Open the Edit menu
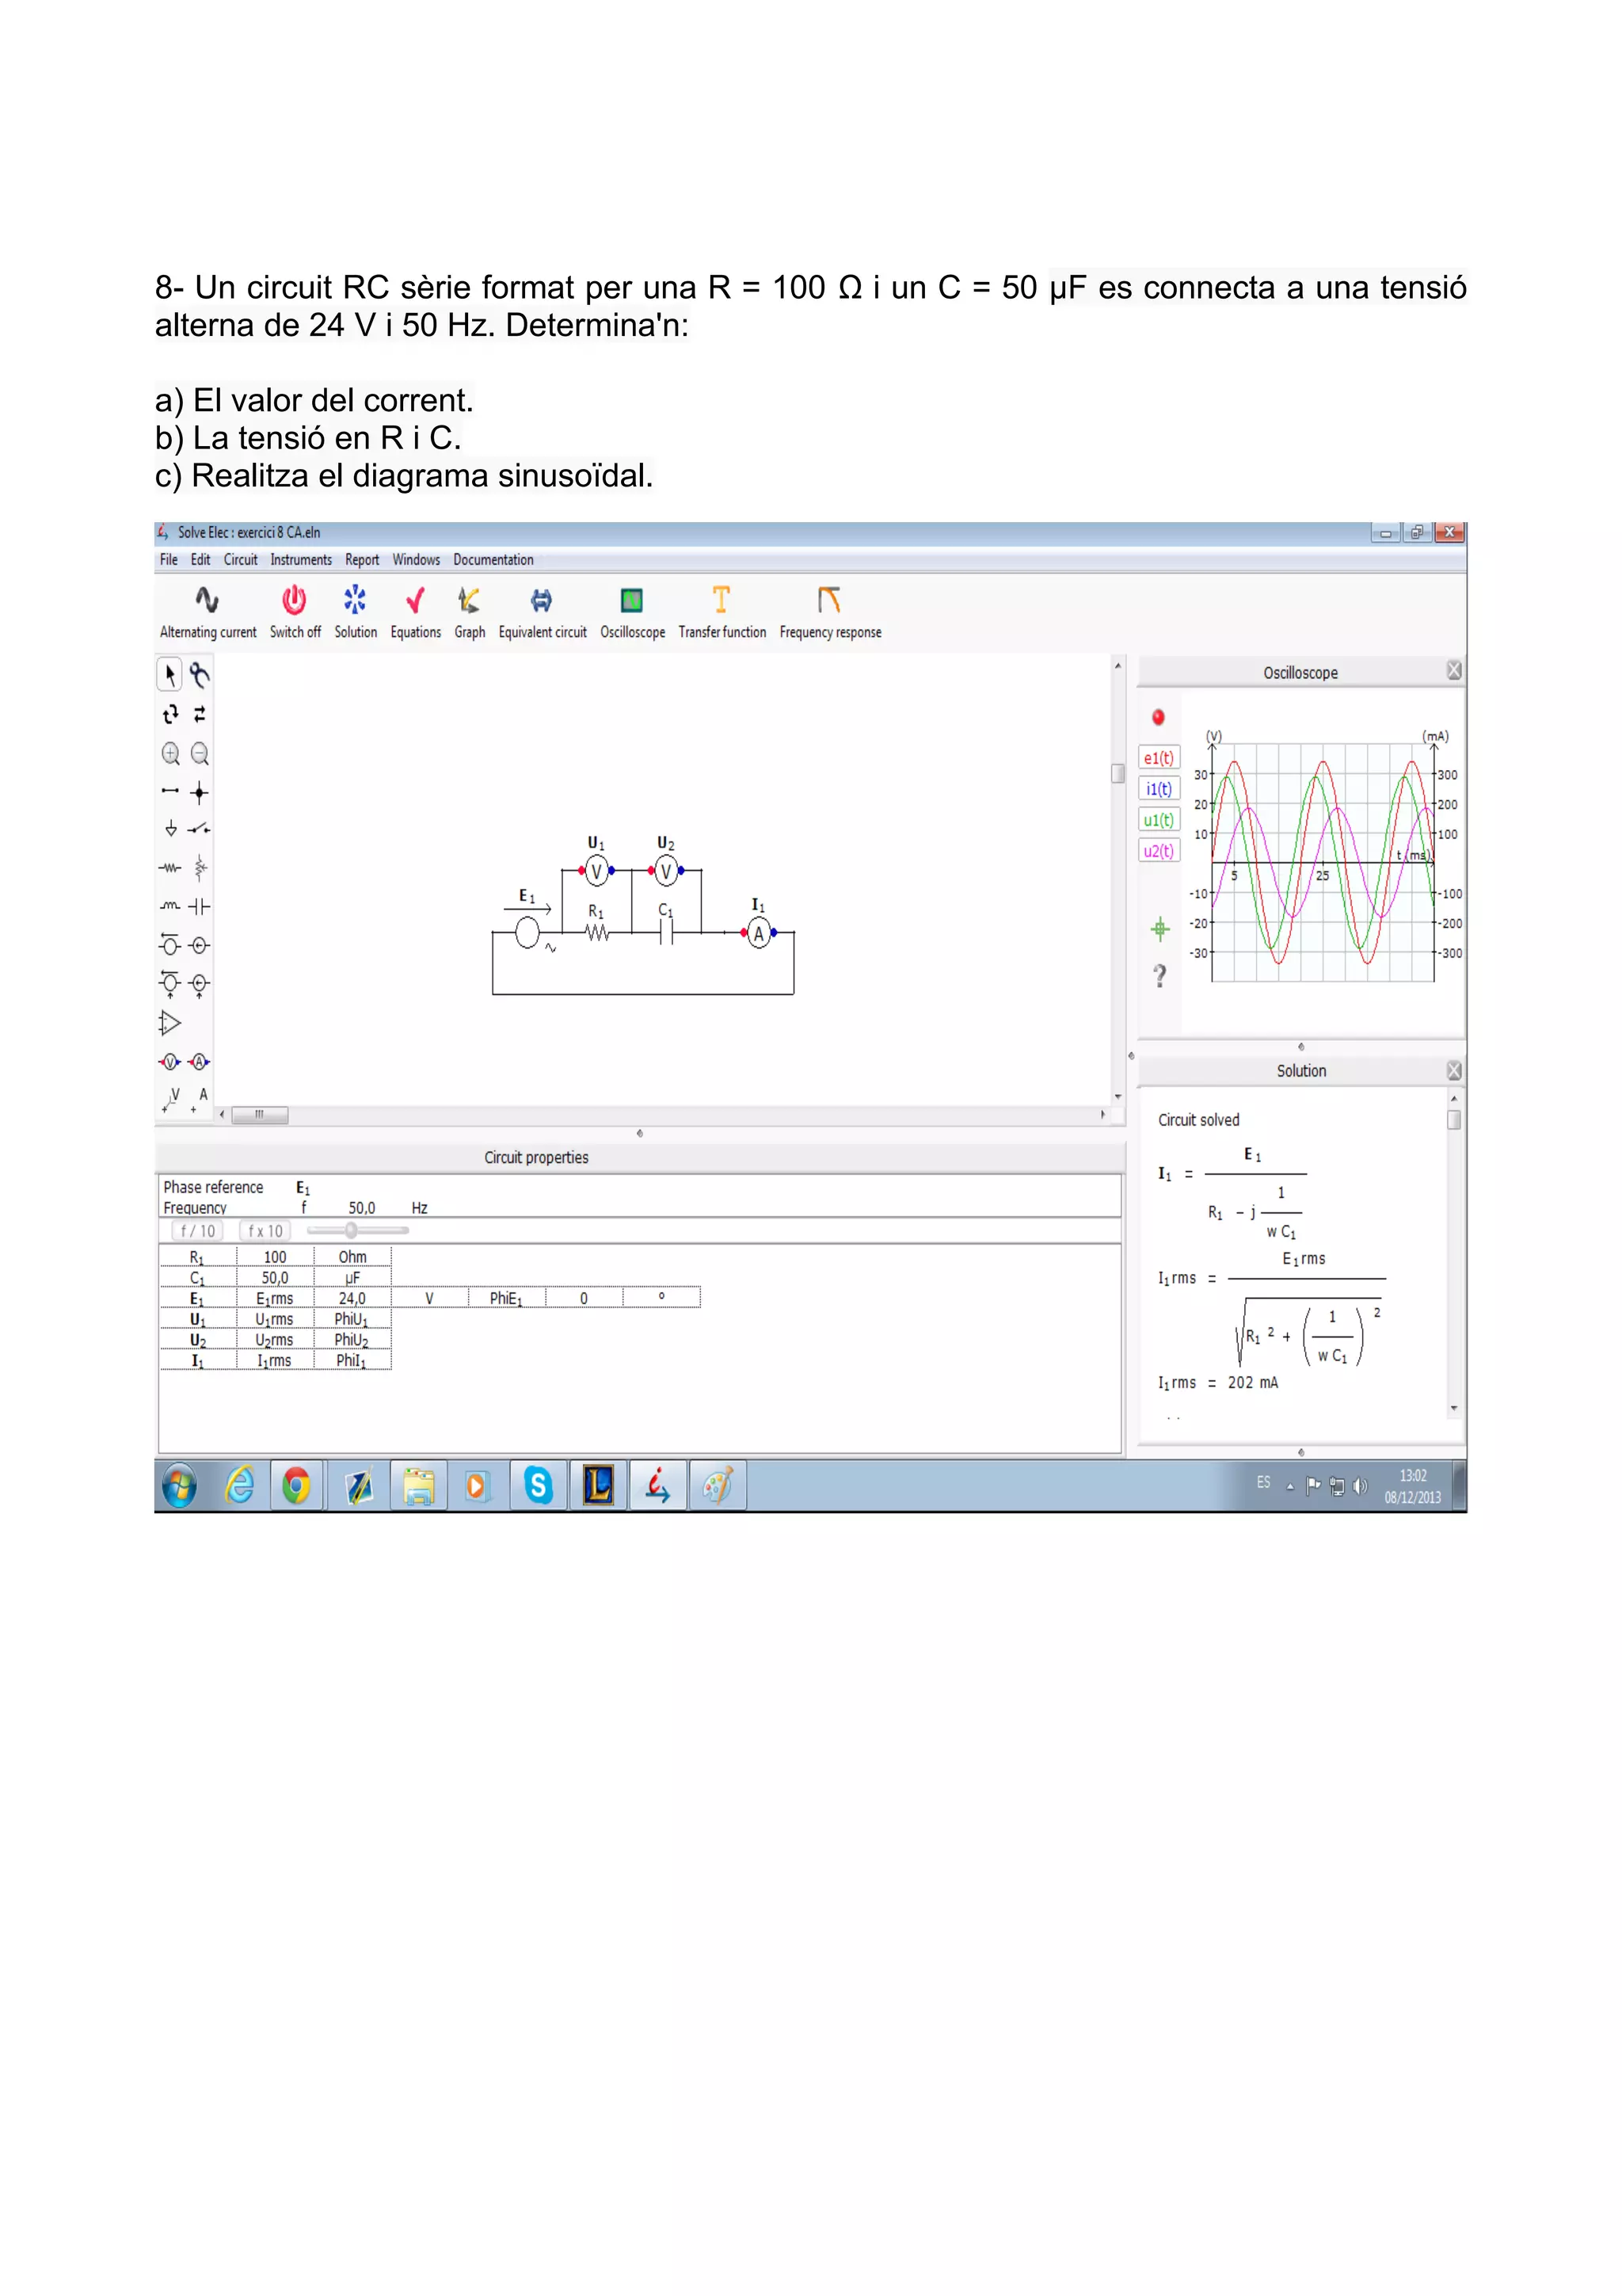1622x2296 pixels. point(201,560)
